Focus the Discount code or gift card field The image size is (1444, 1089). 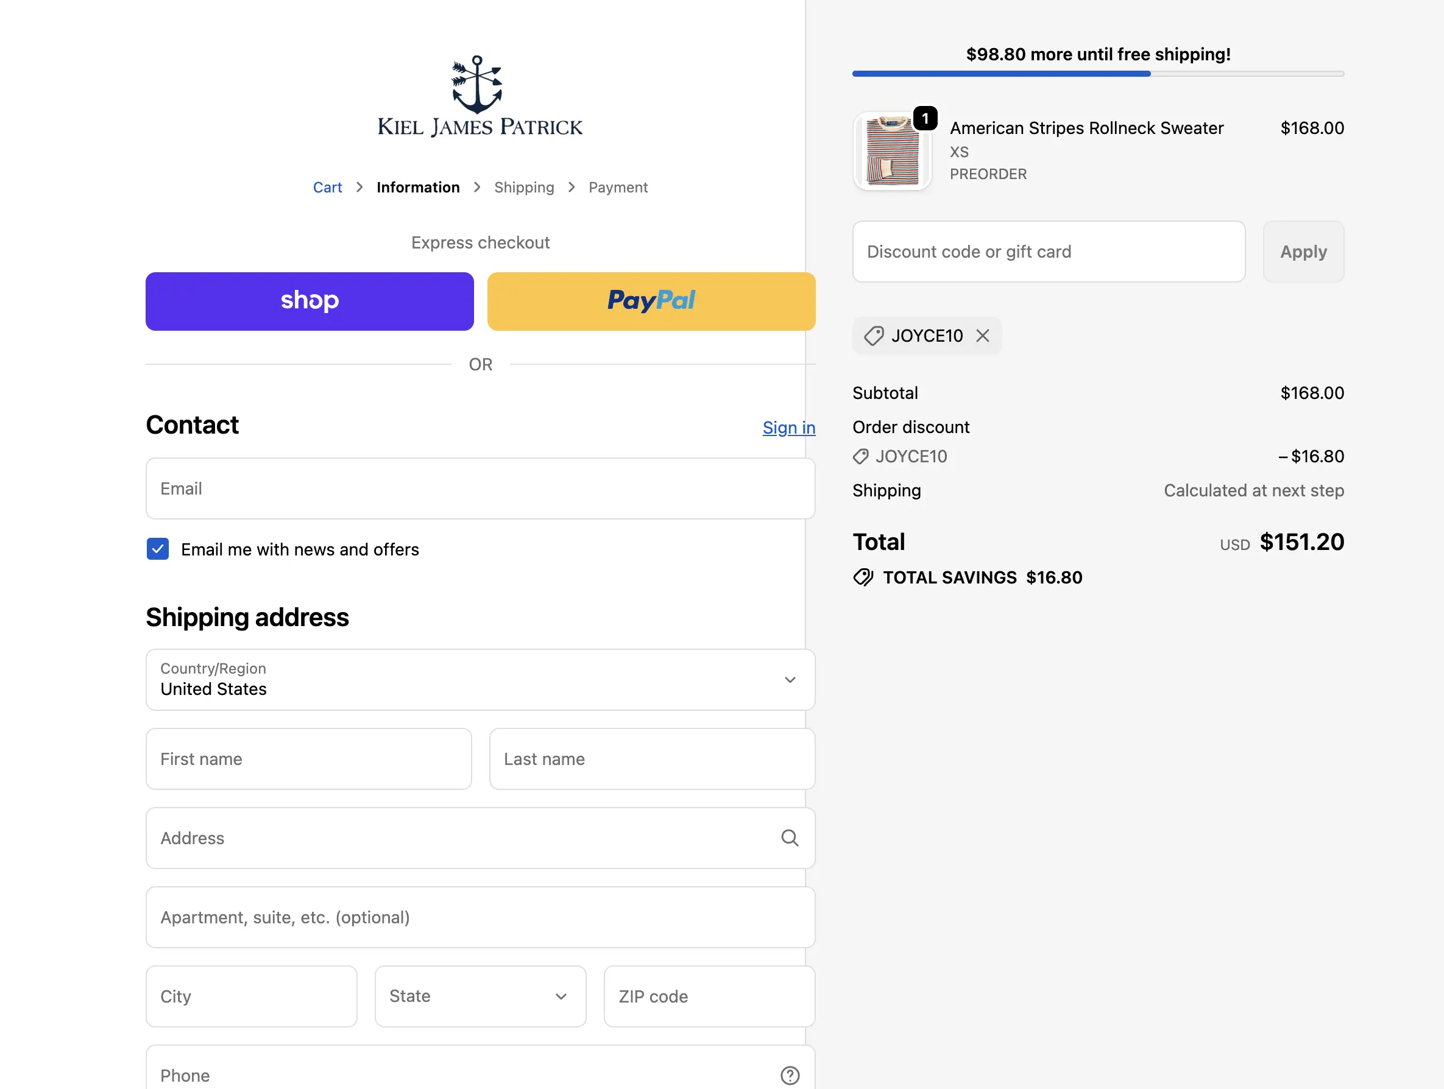point(1049,251)
